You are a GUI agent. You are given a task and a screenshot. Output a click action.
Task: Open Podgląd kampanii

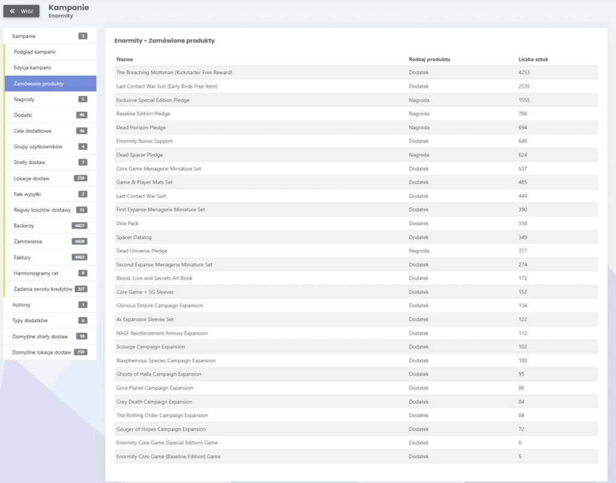tap(34, 52)
